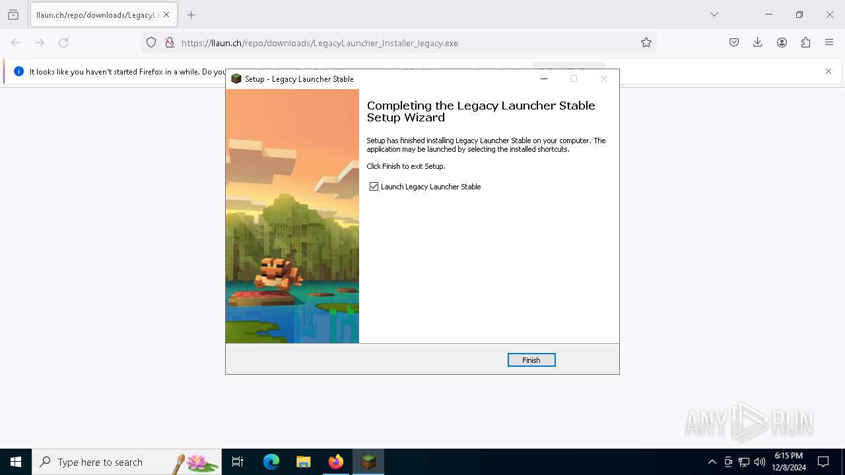Open Firefox recent browsing view icon
The image size is (845, 475).
(x=13, y=15)
